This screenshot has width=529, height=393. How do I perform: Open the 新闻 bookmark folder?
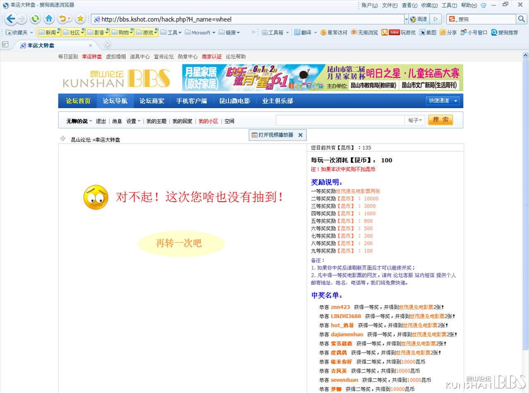(x=49, y=32)
